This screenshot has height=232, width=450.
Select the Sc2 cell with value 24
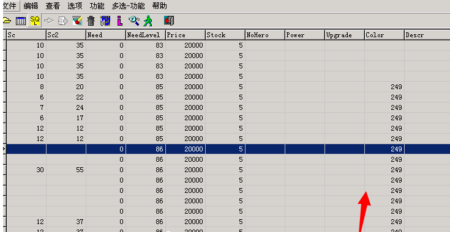tap(66, 107)
